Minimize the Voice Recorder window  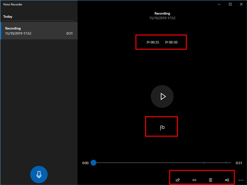pos(219,4)
